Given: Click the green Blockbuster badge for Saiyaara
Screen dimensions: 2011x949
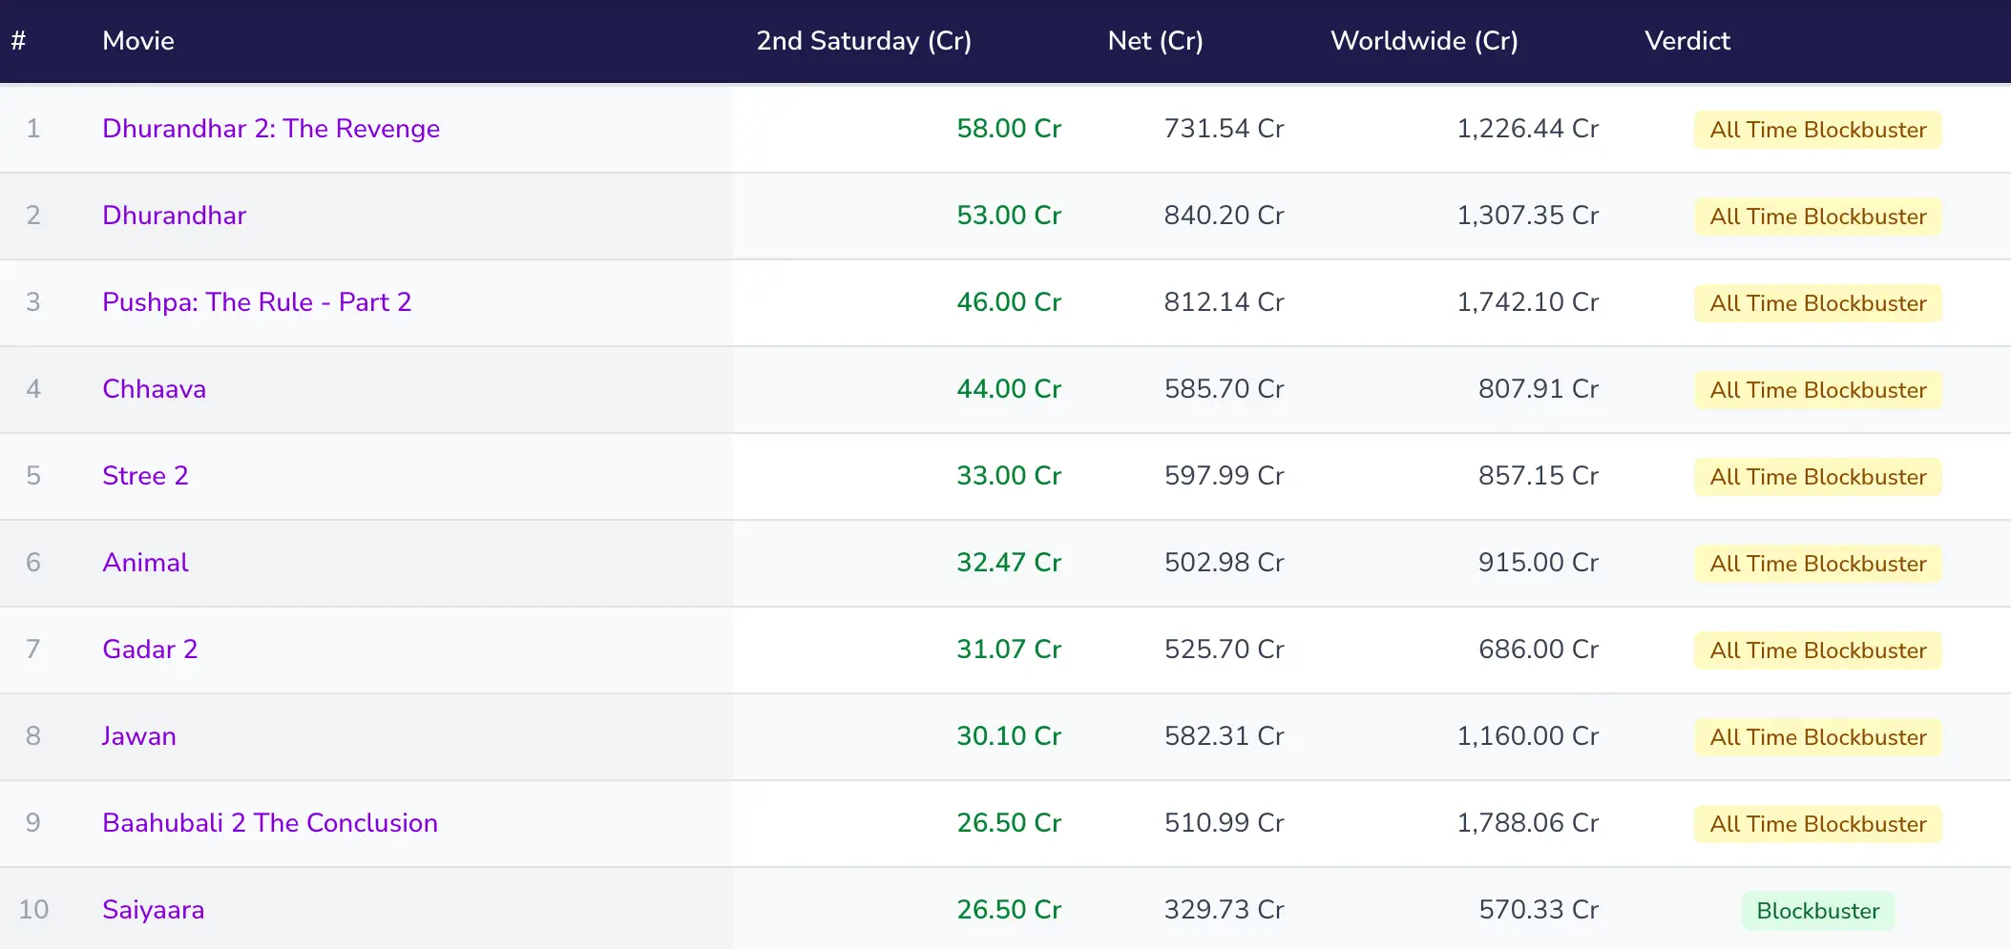Looking at the screenshot, I should 1817,911.
